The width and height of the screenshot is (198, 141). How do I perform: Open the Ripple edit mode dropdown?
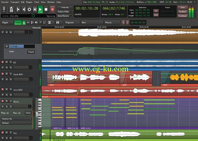7,22
